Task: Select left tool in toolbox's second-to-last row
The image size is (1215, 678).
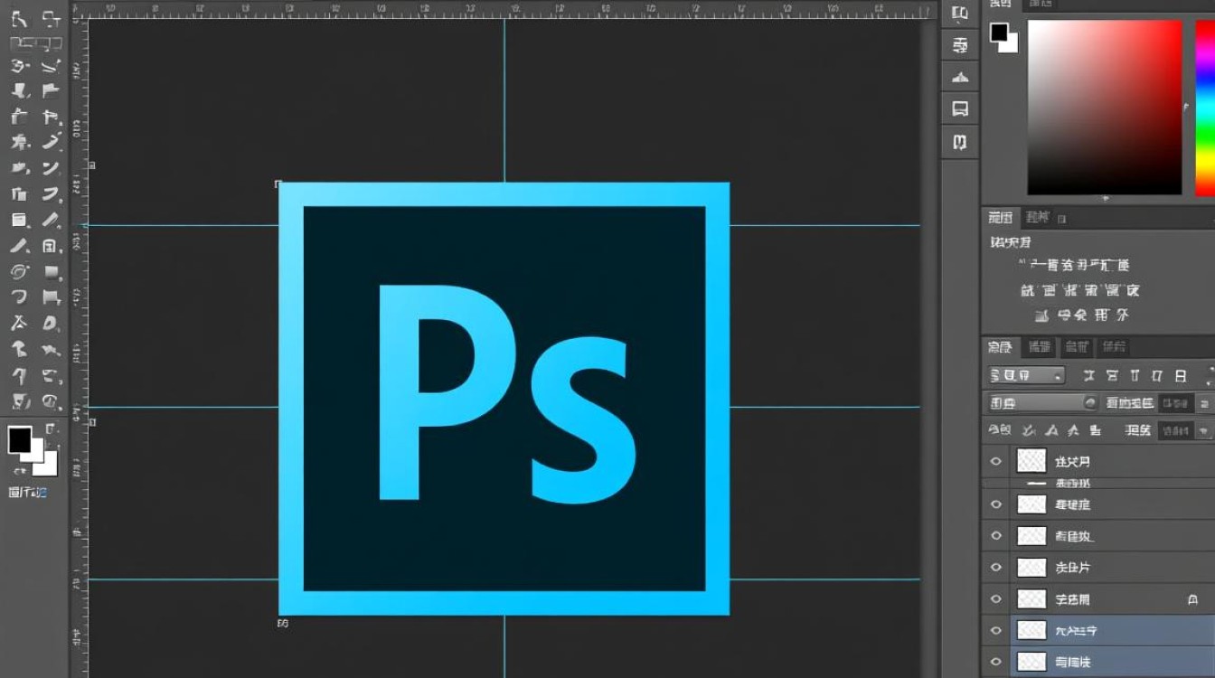Action: pos(19,376)
